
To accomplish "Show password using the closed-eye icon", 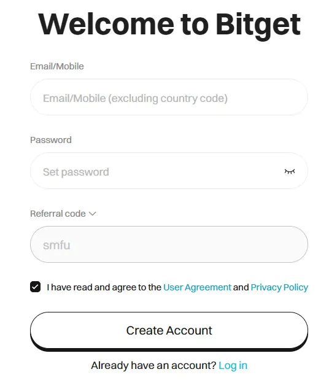I will point(290,171).
